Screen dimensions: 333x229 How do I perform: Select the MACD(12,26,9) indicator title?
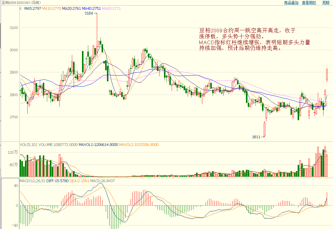[x=31, y=181]
